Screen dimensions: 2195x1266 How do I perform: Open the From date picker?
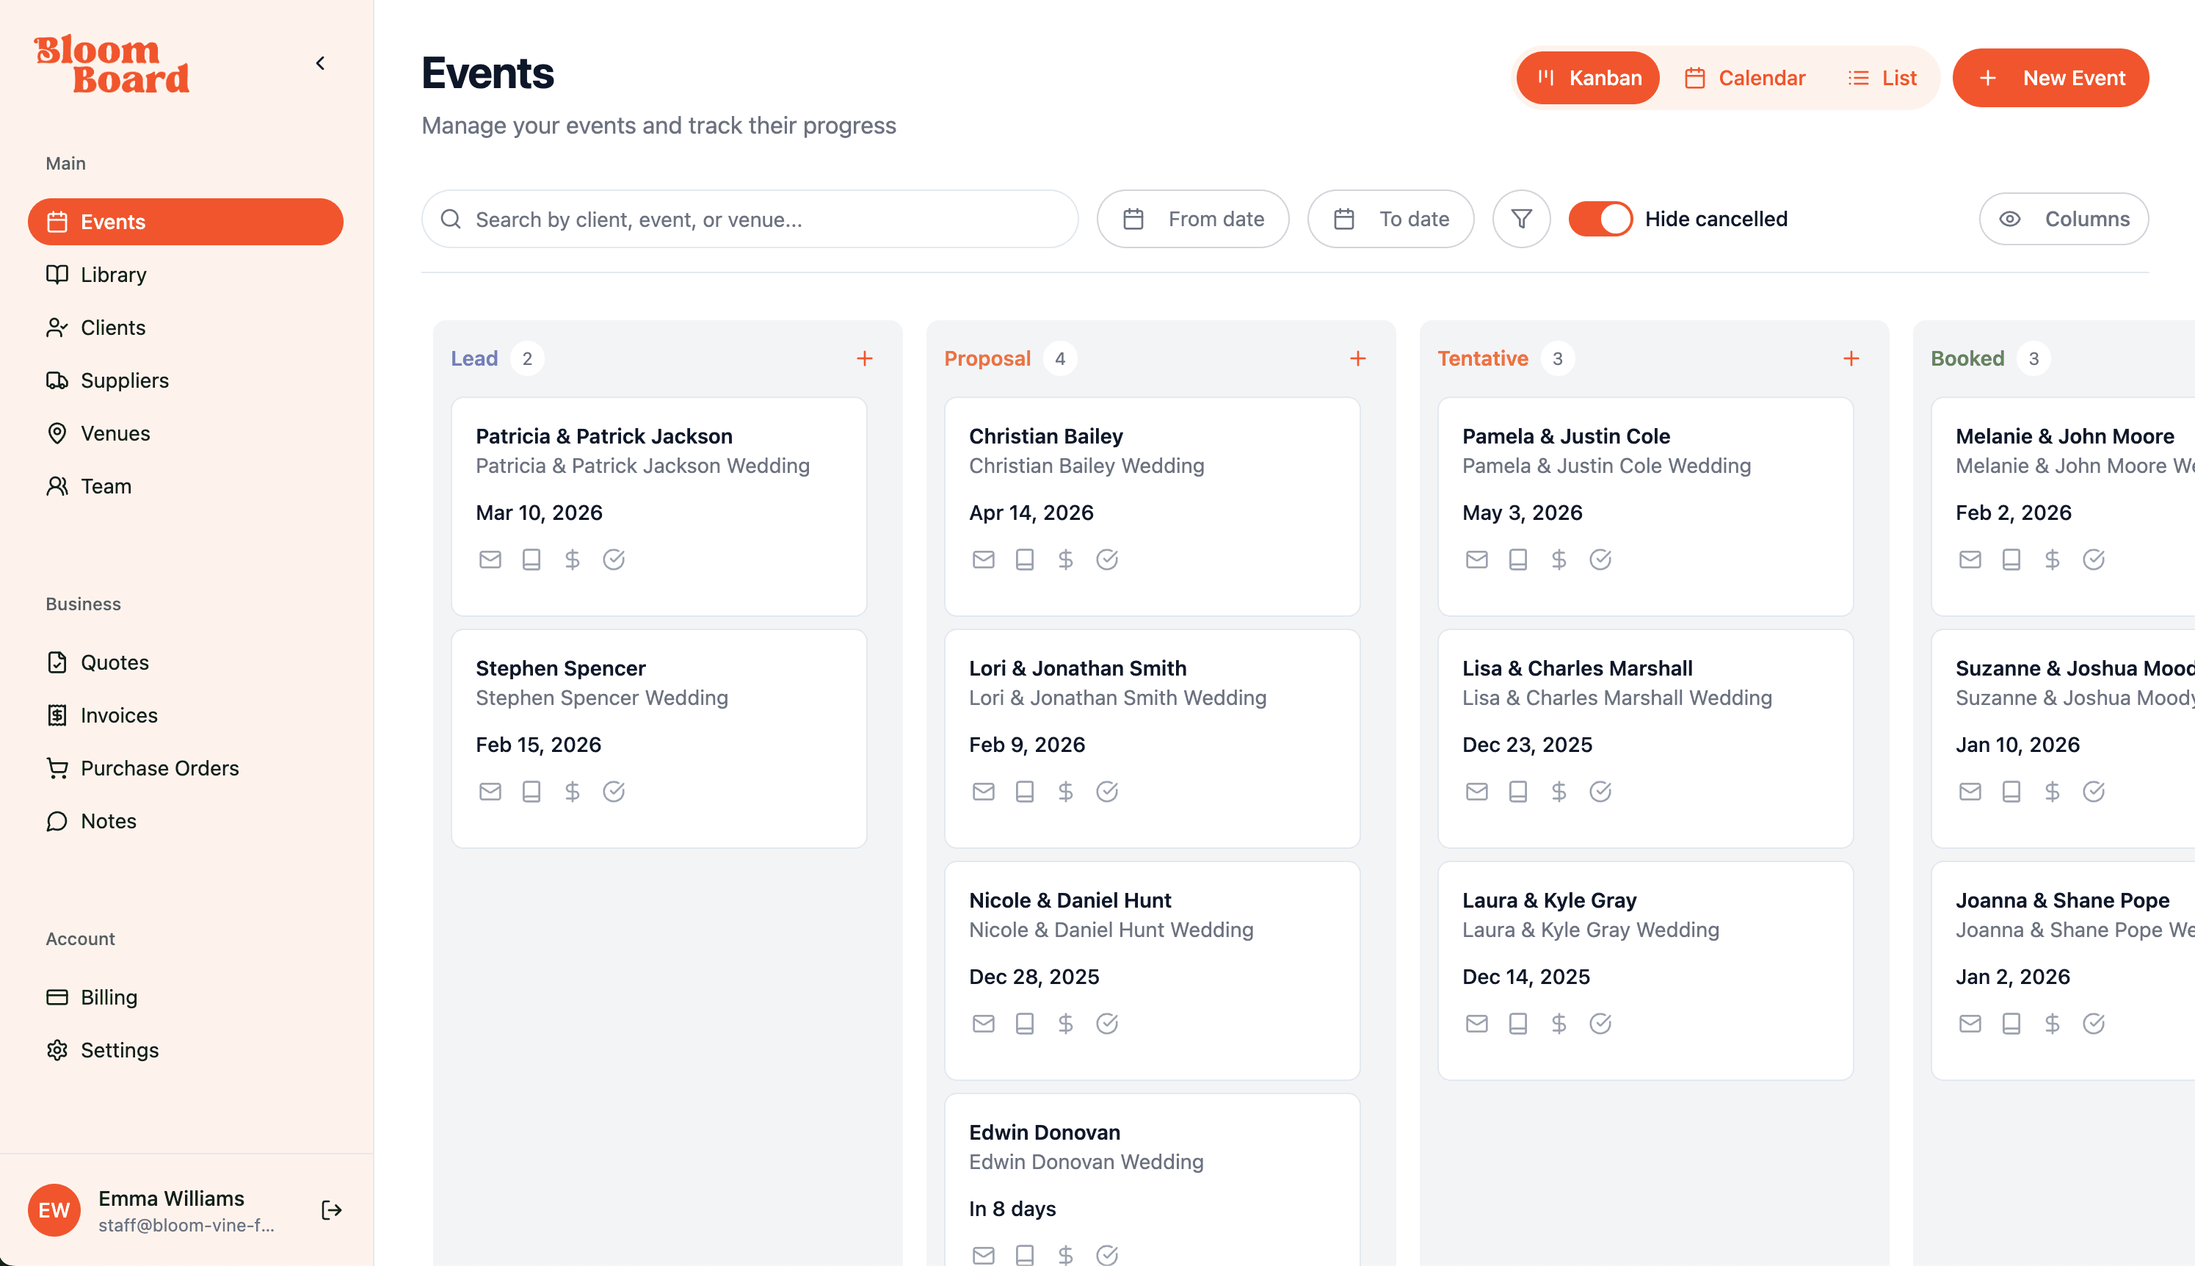1192,218
